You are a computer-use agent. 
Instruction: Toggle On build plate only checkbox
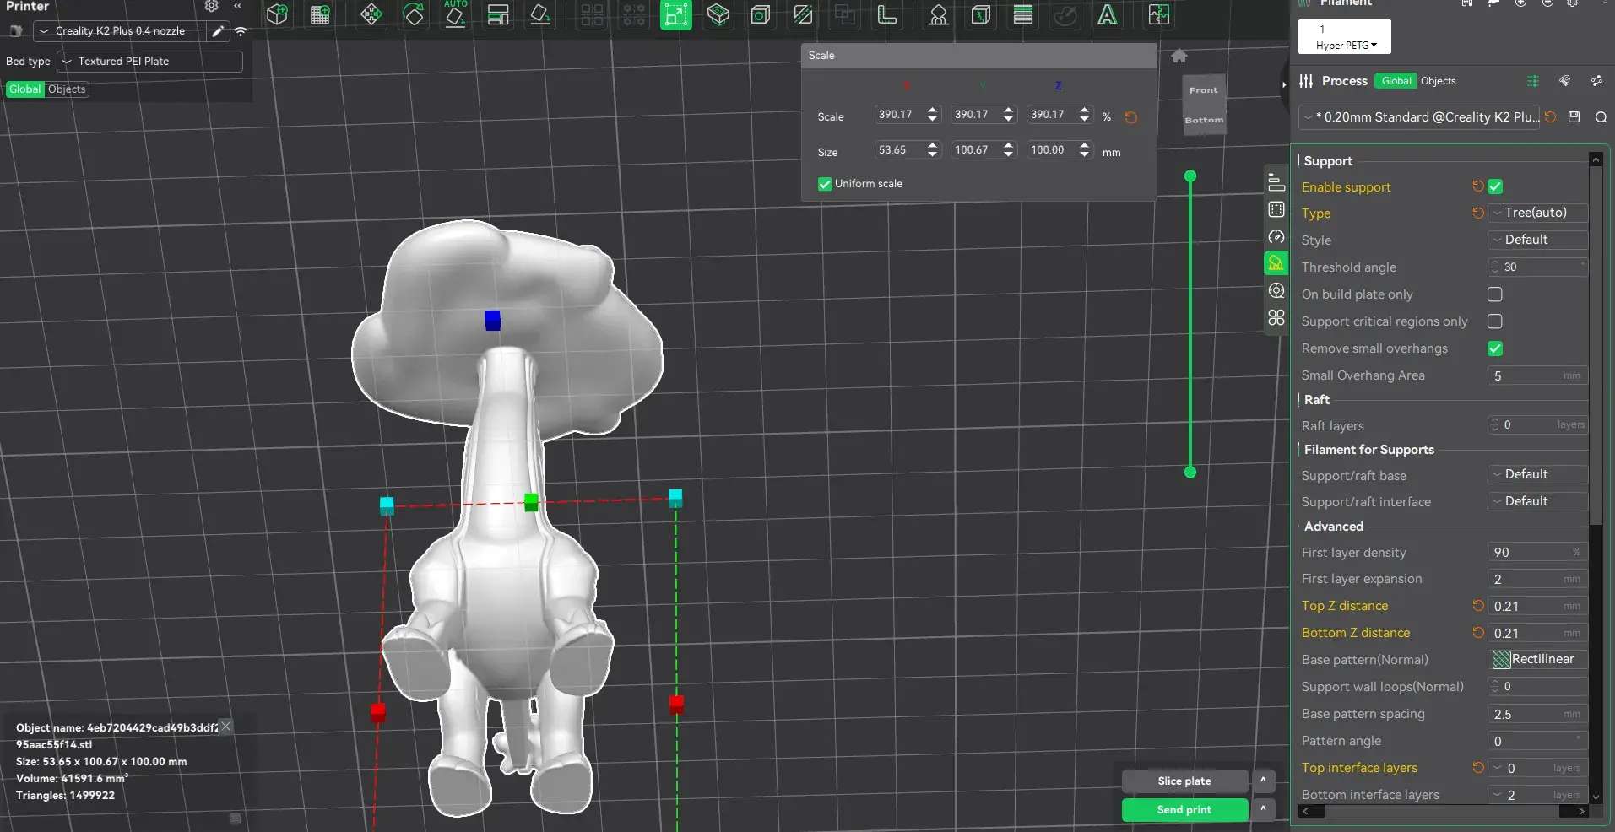coord(1495,294)
